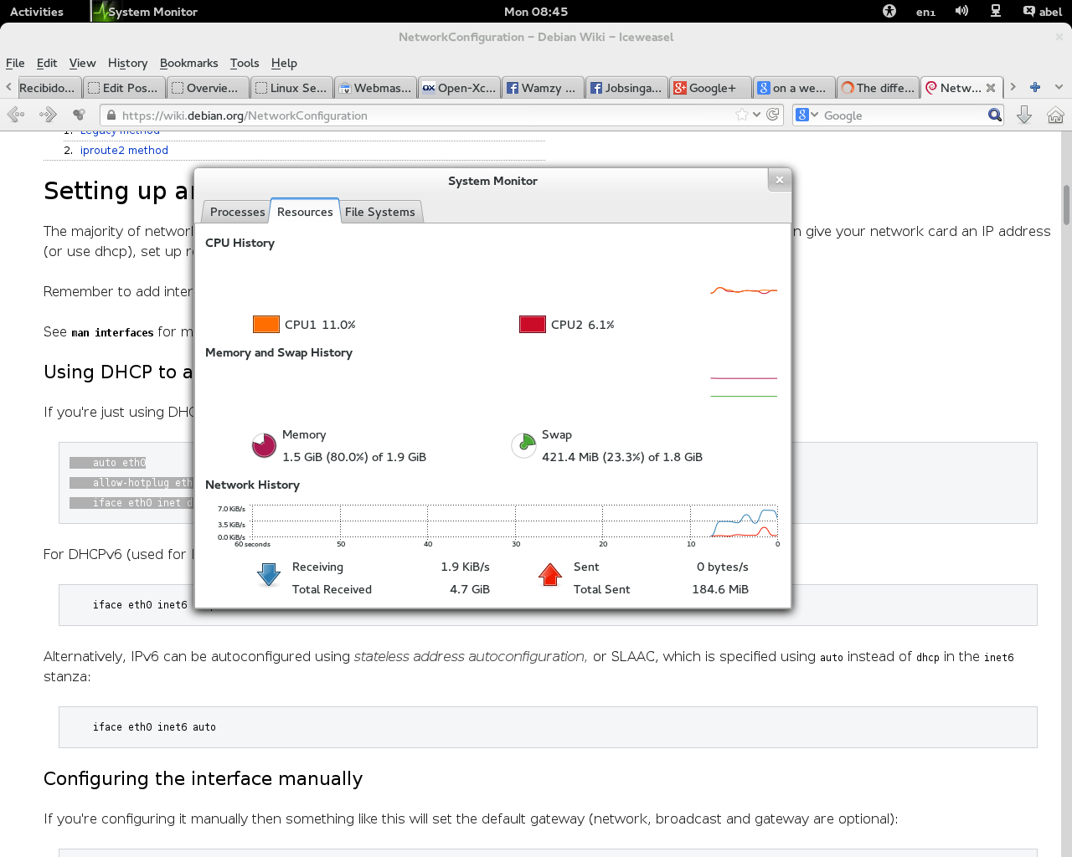Click the red Sent arrow icon

pyautogui.click(x=550, y=575)
